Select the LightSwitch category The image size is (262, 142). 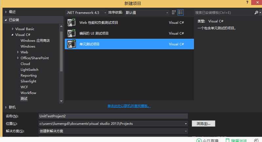coord(30,70)
